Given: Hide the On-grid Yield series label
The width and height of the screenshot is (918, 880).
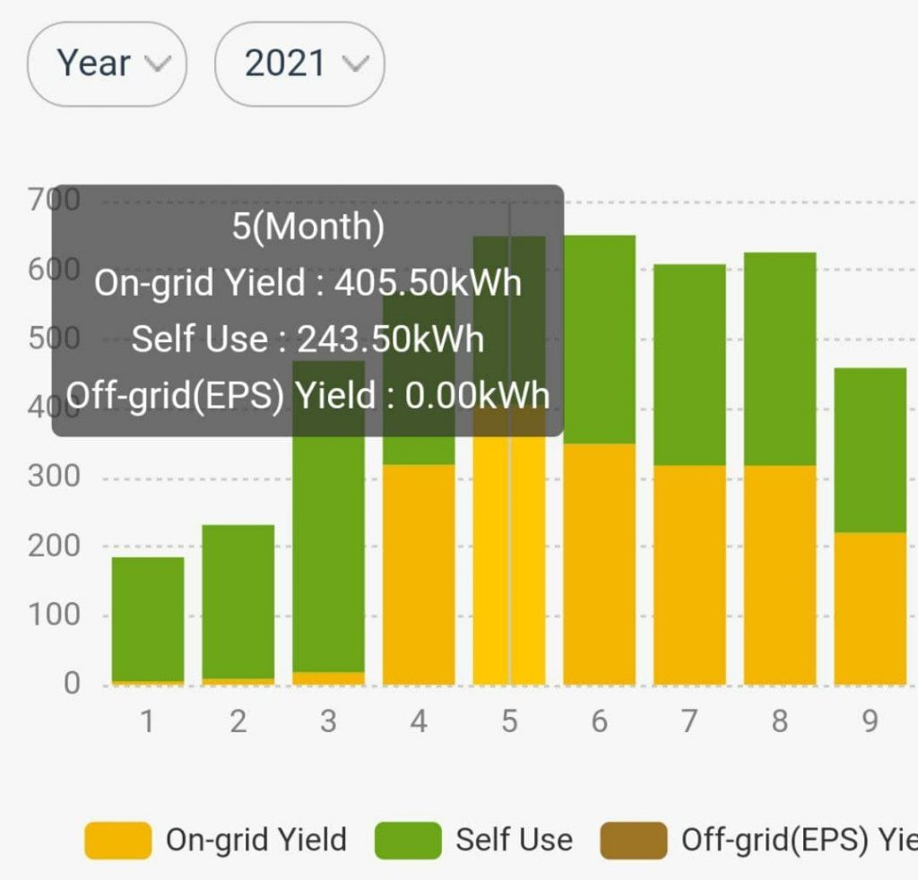Looking at the screenshot, I should pyautogui.click(x=255, y=841).
